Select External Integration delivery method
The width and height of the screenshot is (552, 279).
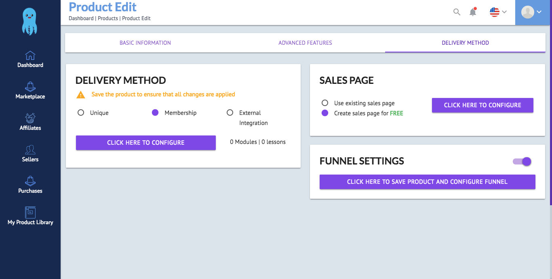230,113
